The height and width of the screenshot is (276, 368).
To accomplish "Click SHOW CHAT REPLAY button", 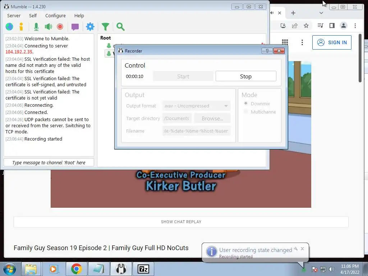I will 181,222.
